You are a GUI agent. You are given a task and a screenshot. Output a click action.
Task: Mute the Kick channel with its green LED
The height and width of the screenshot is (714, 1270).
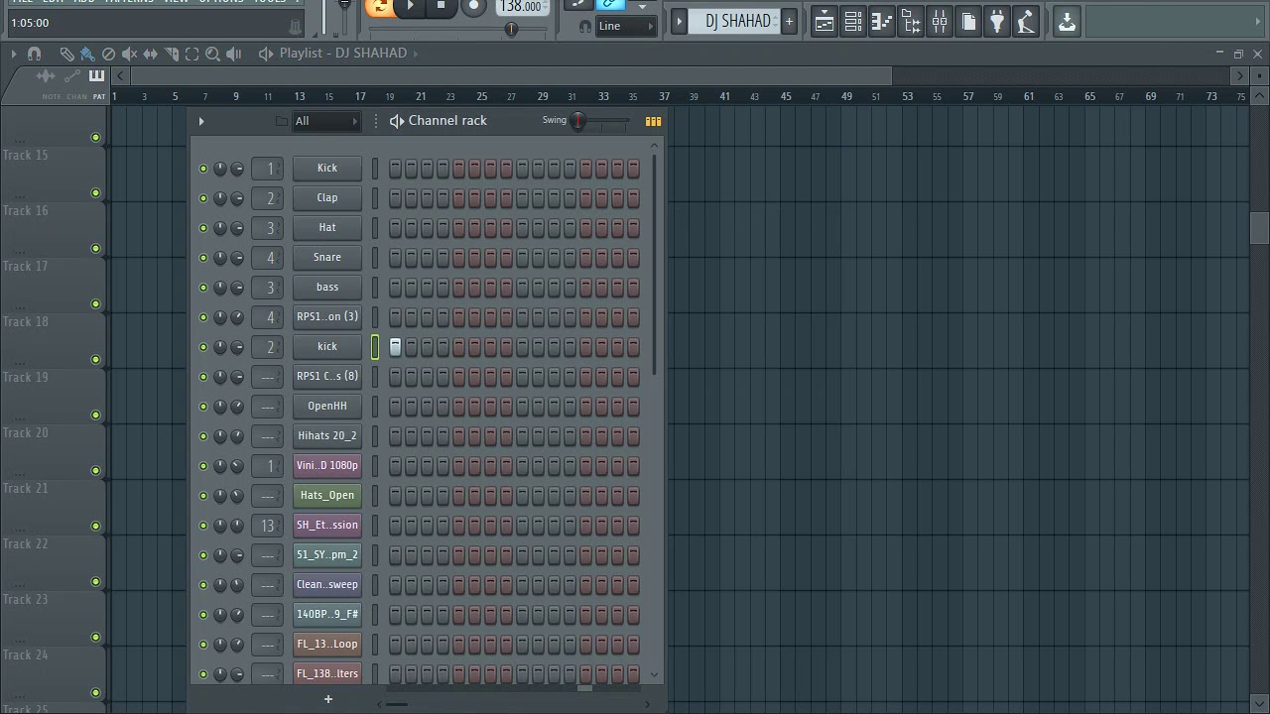click(203, 169)
